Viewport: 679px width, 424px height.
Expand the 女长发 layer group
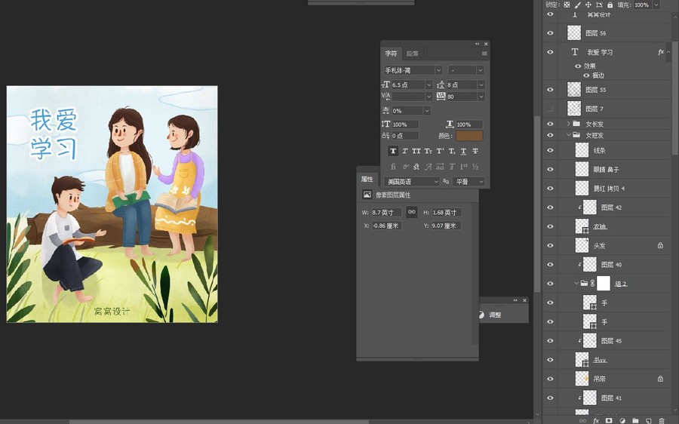[x=569, y=124]
